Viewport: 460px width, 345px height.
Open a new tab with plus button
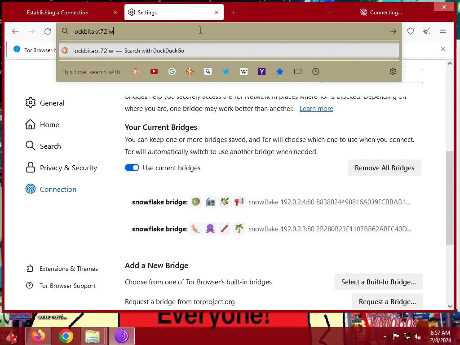(234, 12)
